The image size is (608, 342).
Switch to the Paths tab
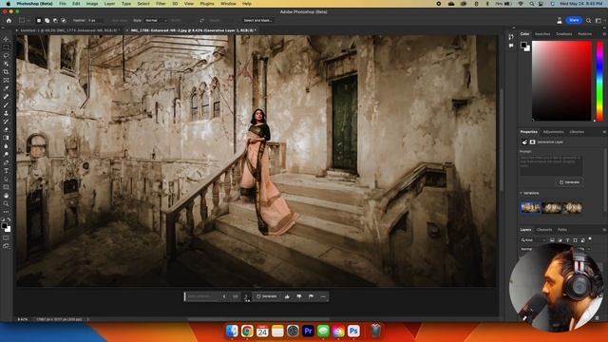[561, 230]
